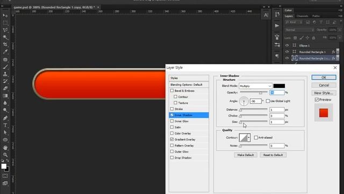Click the New Style... button
This screenshot has width=344, height=194.
coord(324,93)
